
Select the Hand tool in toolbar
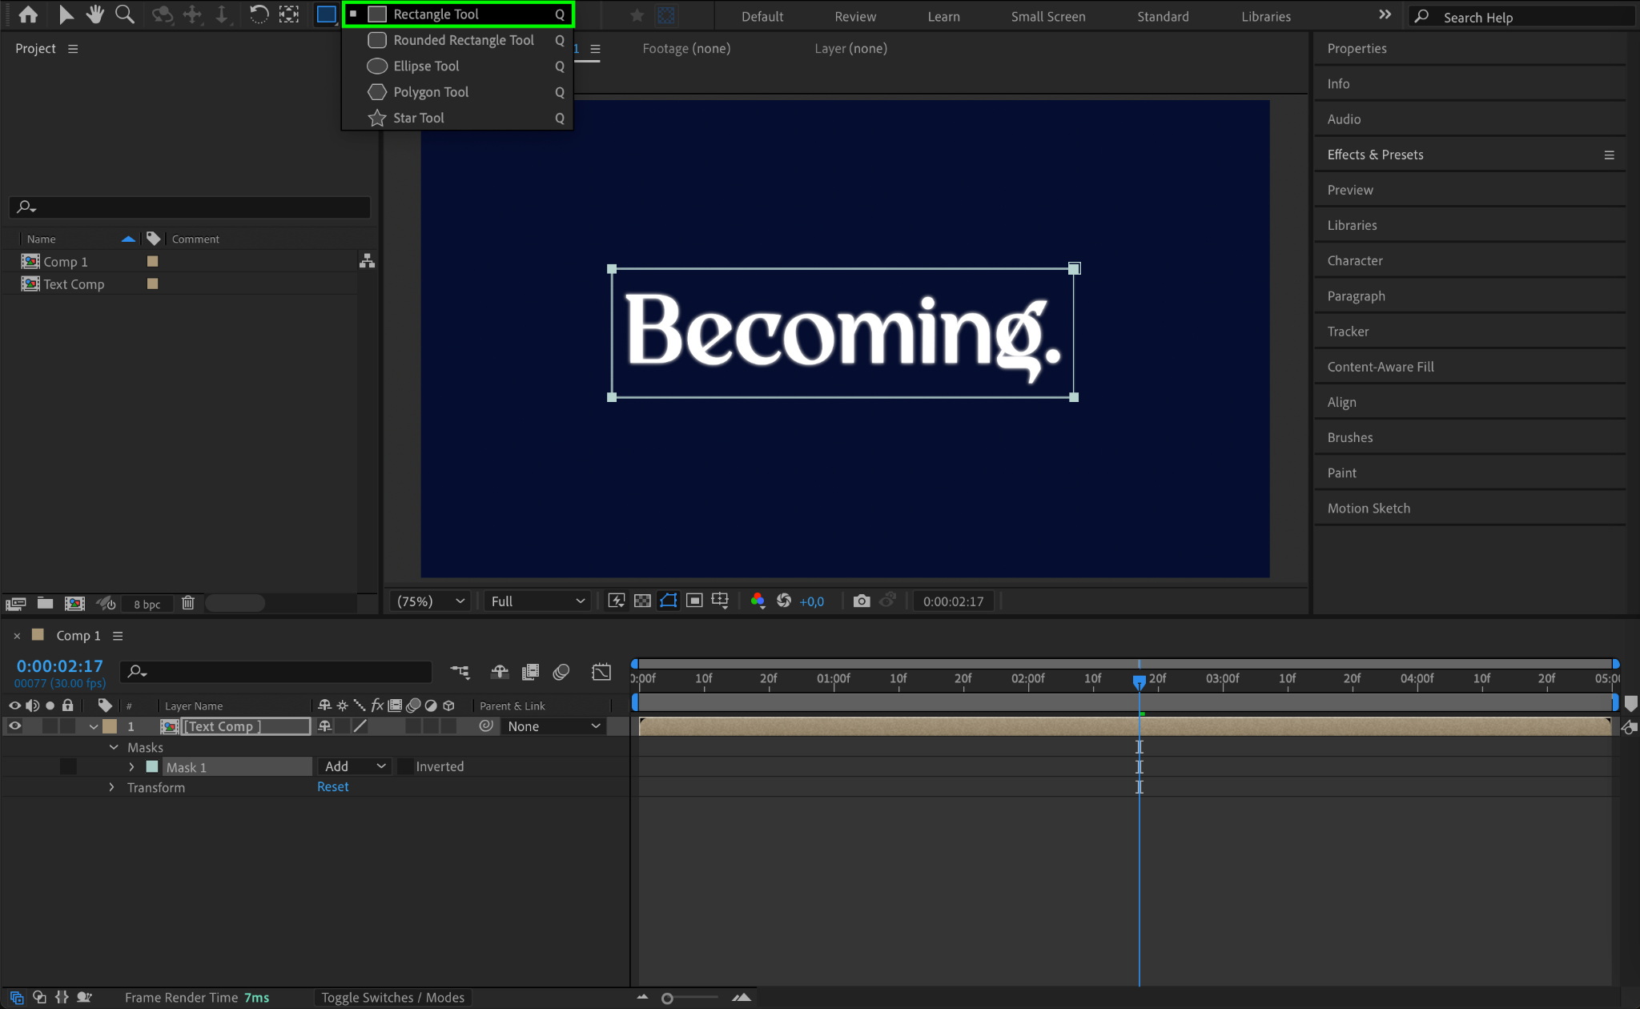(95, 14)
